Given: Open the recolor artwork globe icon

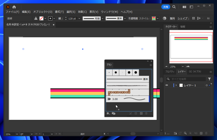Looking at the screenshot, I should (x=164, y=18).
